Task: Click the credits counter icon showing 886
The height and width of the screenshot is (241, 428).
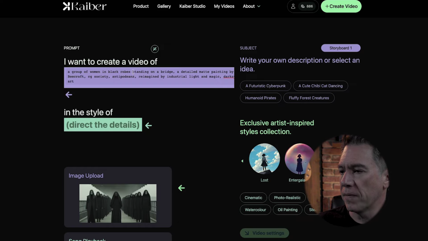Action: 303,6
